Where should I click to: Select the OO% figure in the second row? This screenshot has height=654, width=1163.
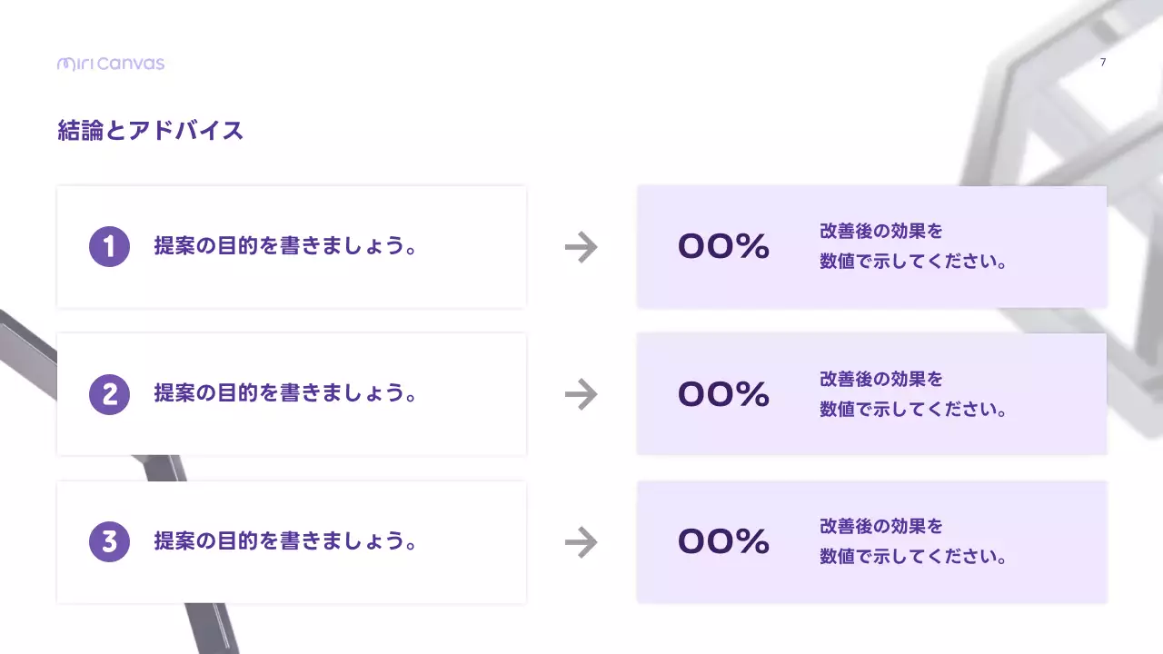click(x=723, y=394)
